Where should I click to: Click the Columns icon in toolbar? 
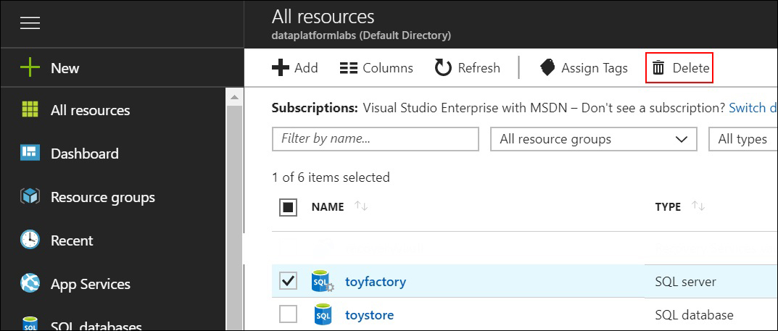coord(349,68)
